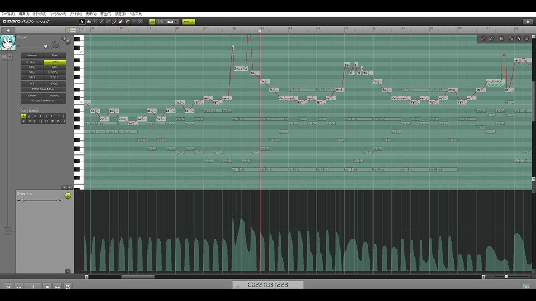Open the トラック(T) menu

[x=40, y=14]
